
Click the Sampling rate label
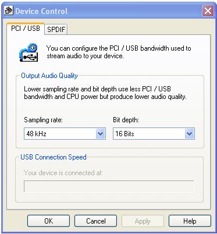44,120
